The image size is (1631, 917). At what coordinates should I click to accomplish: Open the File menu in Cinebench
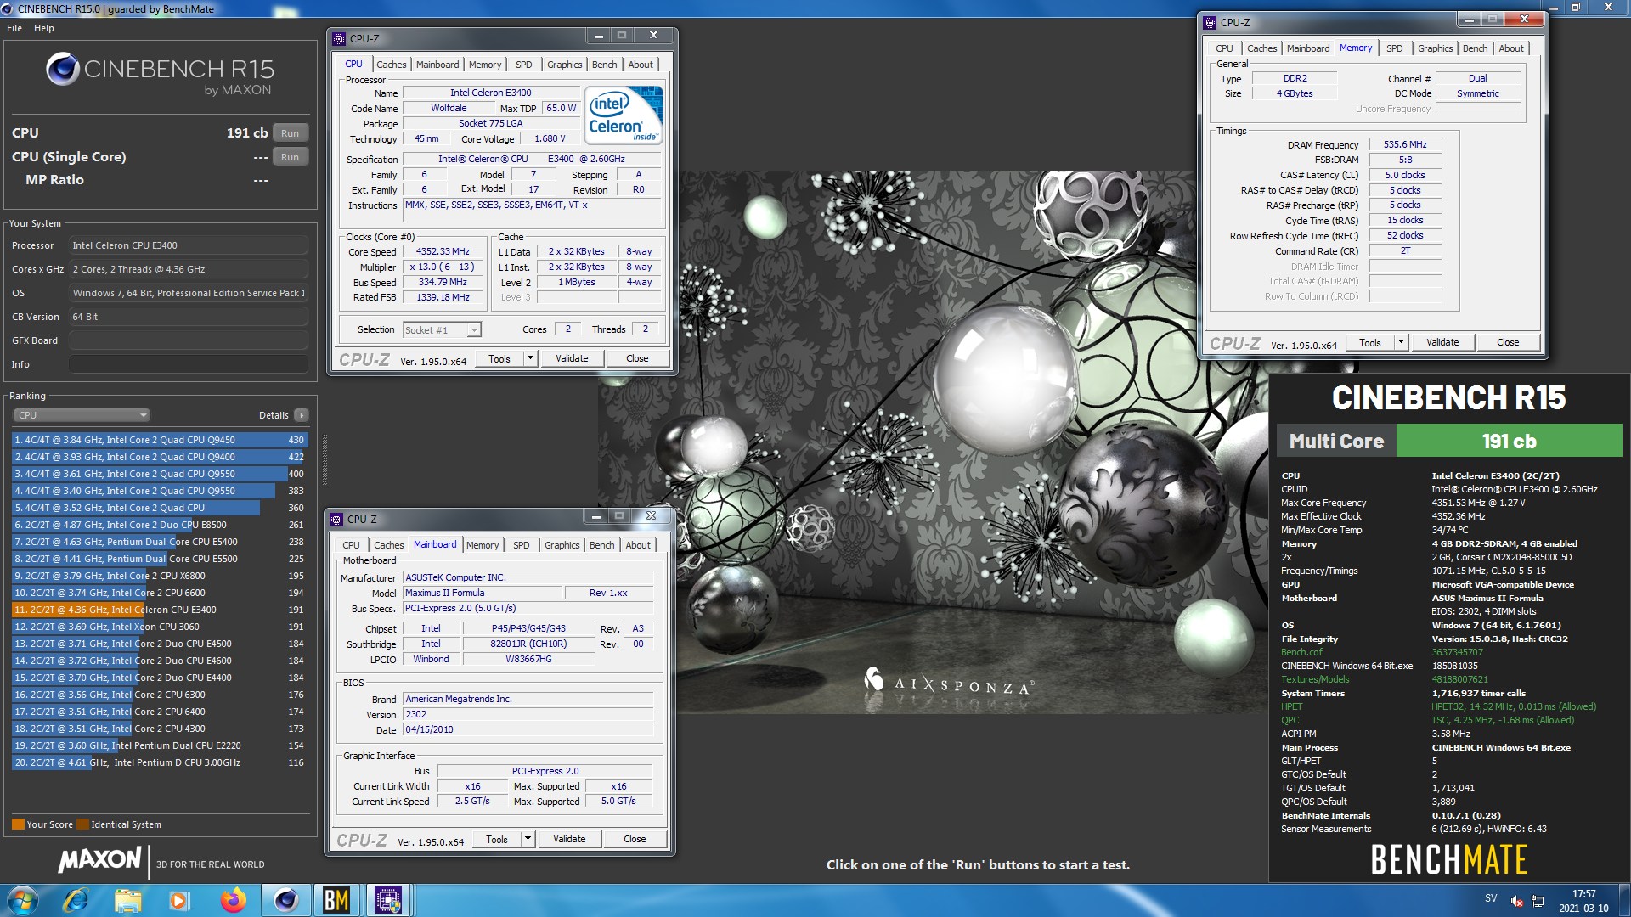pos(14,28)
